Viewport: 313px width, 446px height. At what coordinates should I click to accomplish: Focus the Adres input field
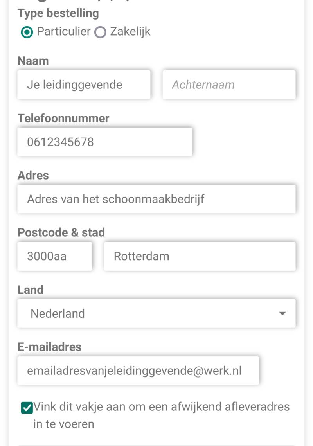[156, 199]
